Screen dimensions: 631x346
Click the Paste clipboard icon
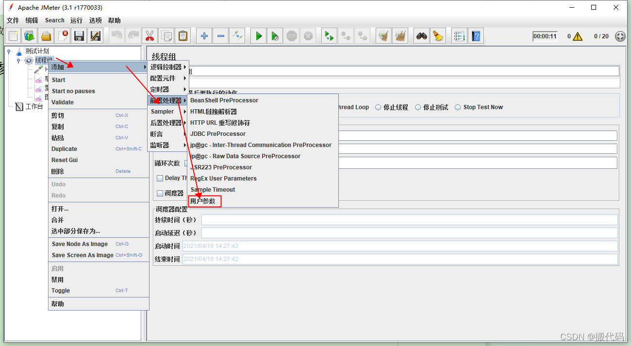coord(183,36)
